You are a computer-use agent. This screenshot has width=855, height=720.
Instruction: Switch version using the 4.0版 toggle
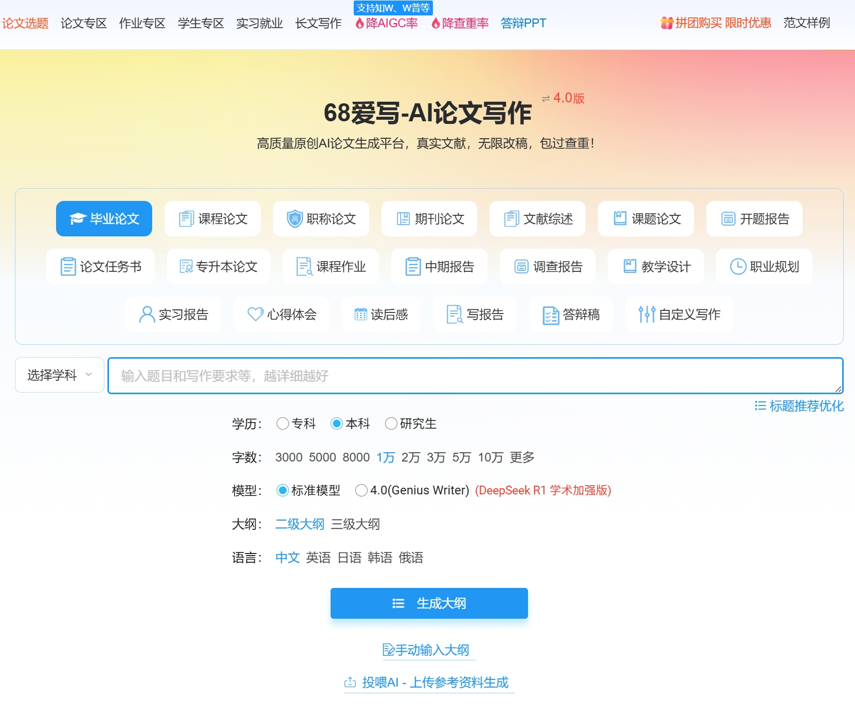(564, 98)
